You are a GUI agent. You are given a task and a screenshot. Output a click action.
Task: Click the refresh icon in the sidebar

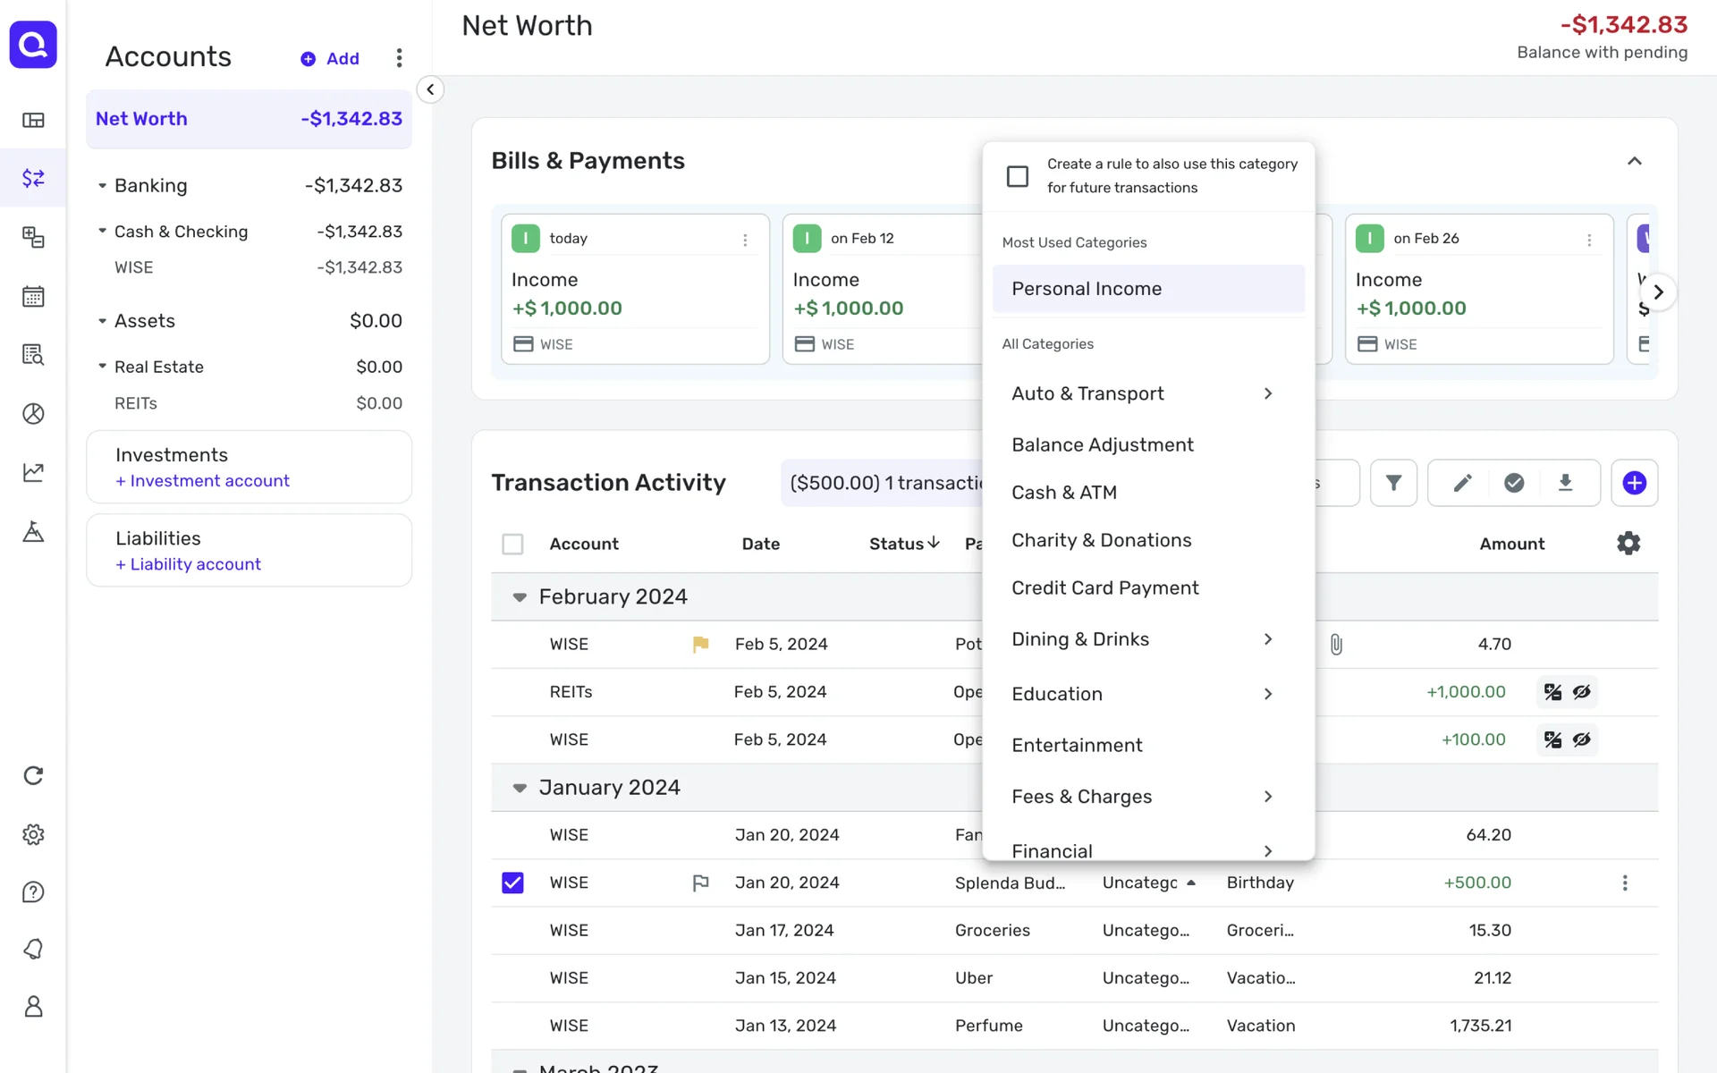pyautogui.click(x=33, y=775)
